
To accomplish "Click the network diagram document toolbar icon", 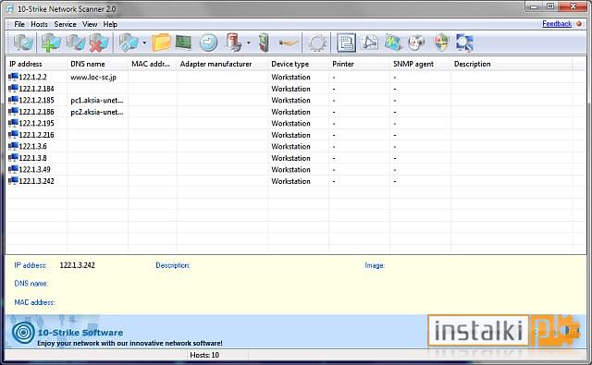I will 370,43.
